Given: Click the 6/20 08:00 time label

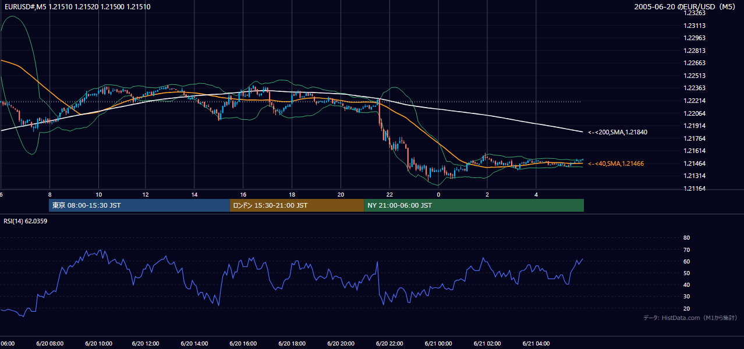Looking at the screenshot, I should [49, 344].
